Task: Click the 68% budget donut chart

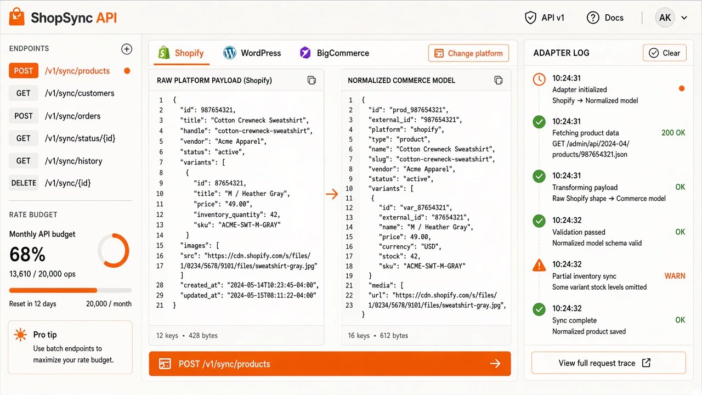Action: [x=114, y=251]
